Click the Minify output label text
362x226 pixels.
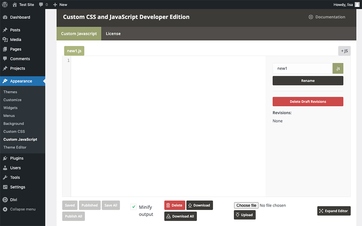pos(146,210)
